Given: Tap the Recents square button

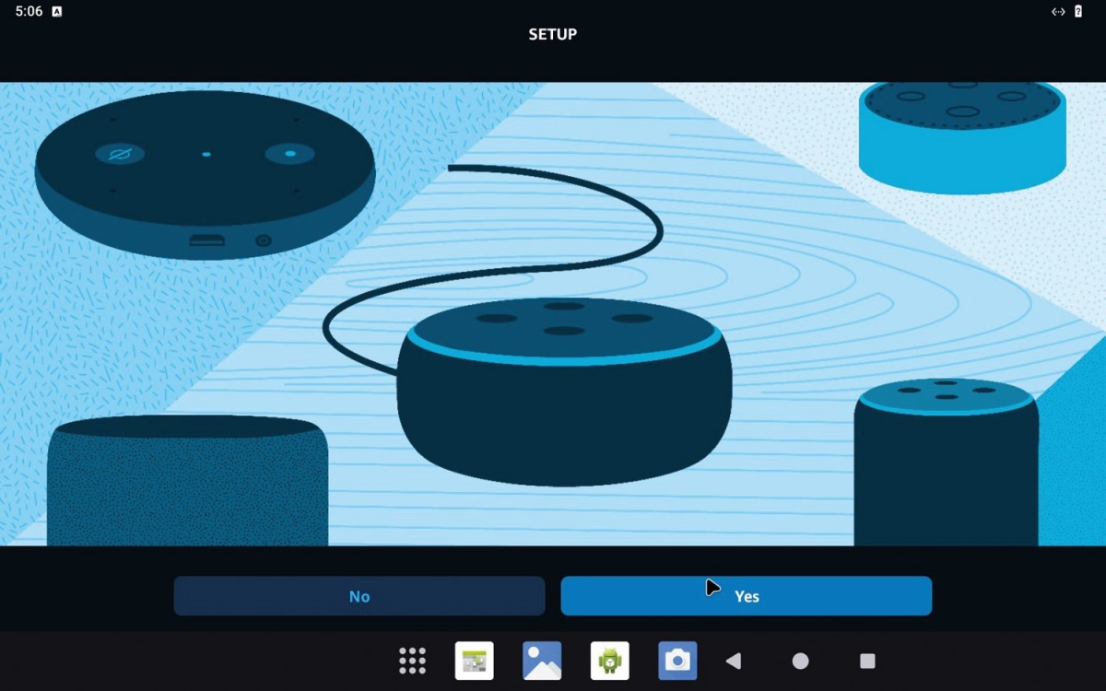Looking at the screenshot, I should [867, 661].
